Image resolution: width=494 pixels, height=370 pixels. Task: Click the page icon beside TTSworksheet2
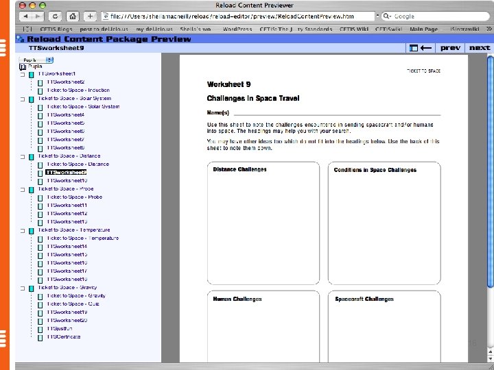pos(40,83)
